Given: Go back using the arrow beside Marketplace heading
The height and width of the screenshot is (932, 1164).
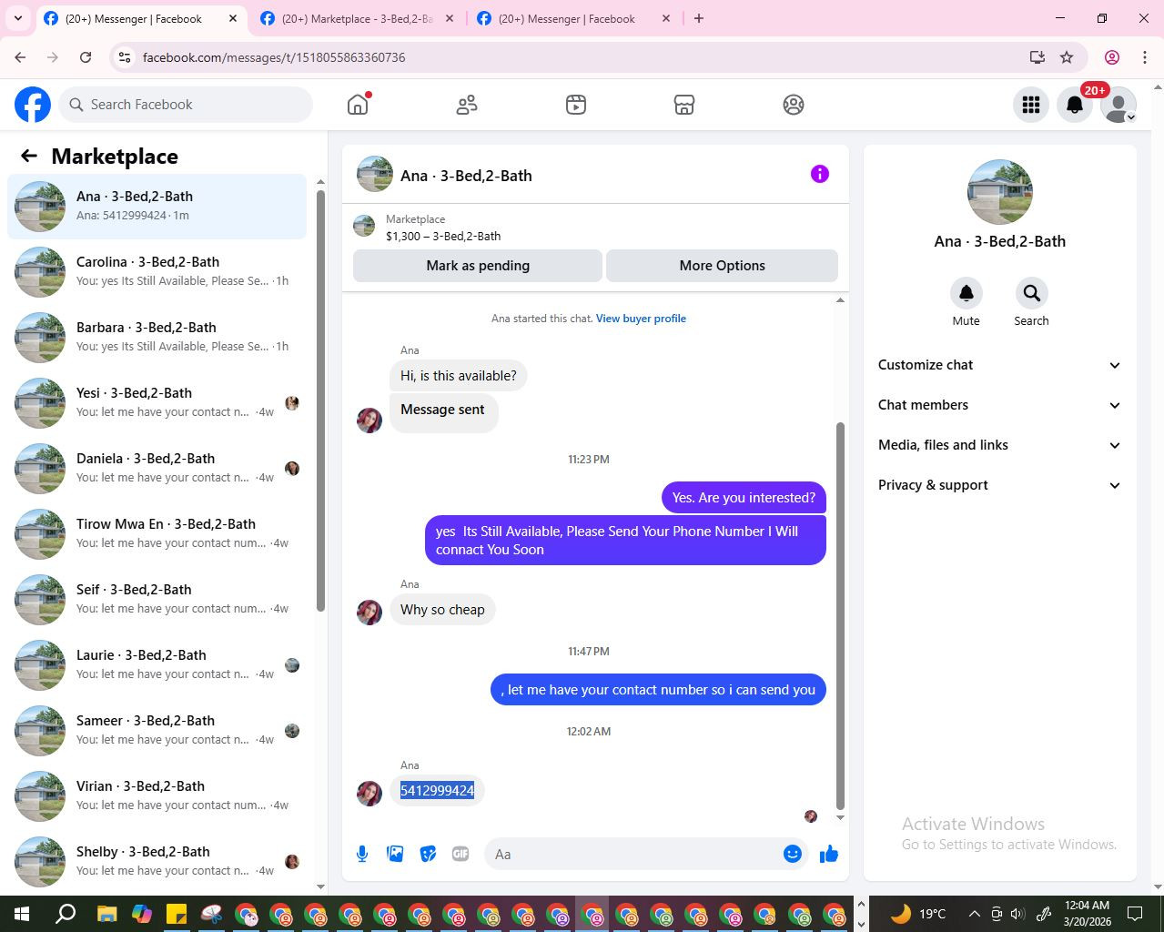Looking at the screenshot, I should click(29, 156).
